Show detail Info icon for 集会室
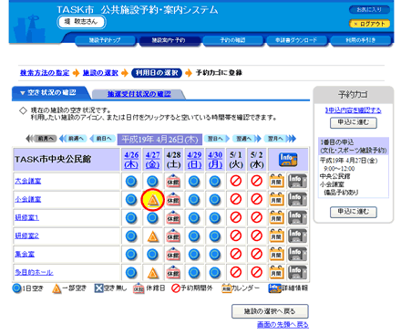 click(x=297, y=255)
